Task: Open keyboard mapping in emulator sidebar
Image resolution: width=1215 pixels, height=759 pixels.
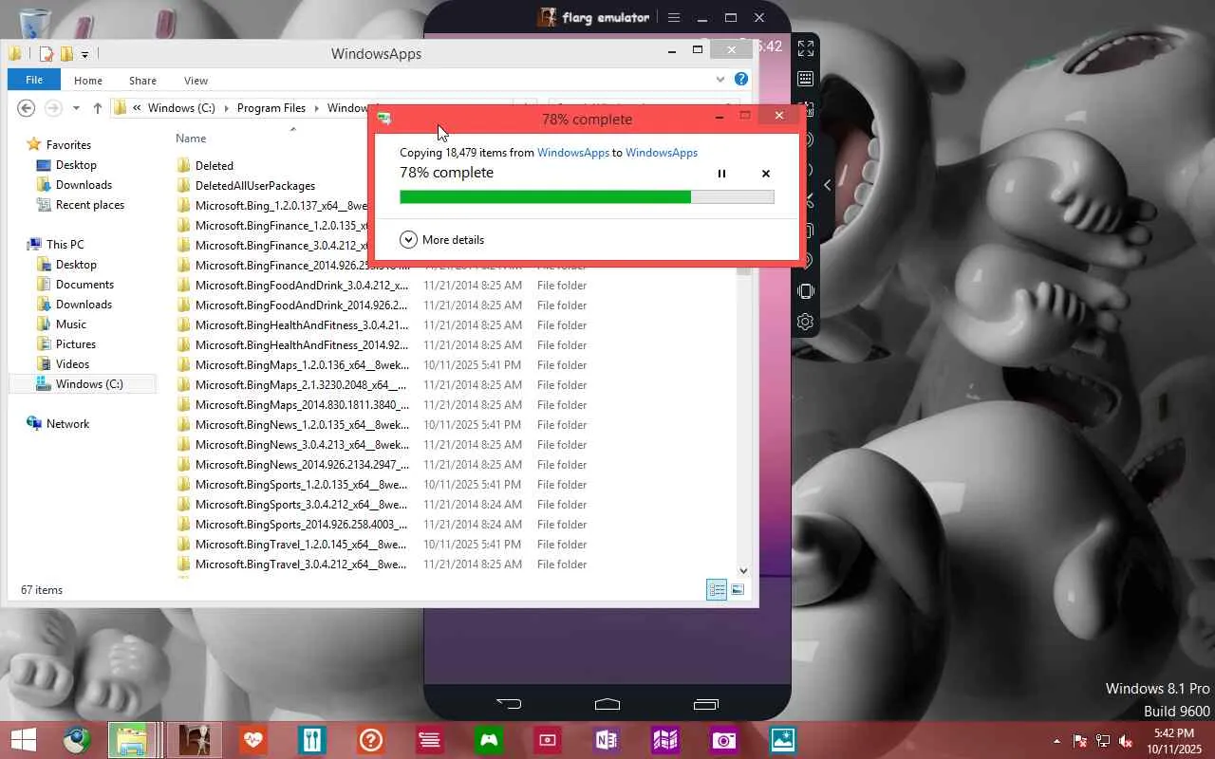Action: [805, 79]
